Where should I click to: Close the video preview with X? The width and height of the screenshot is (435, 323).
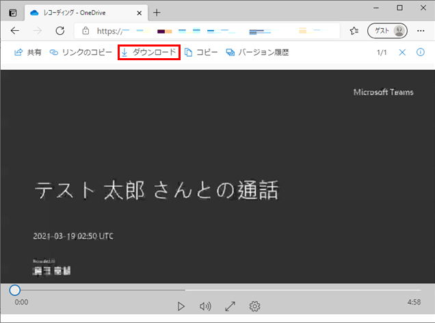tap(402, 53)
